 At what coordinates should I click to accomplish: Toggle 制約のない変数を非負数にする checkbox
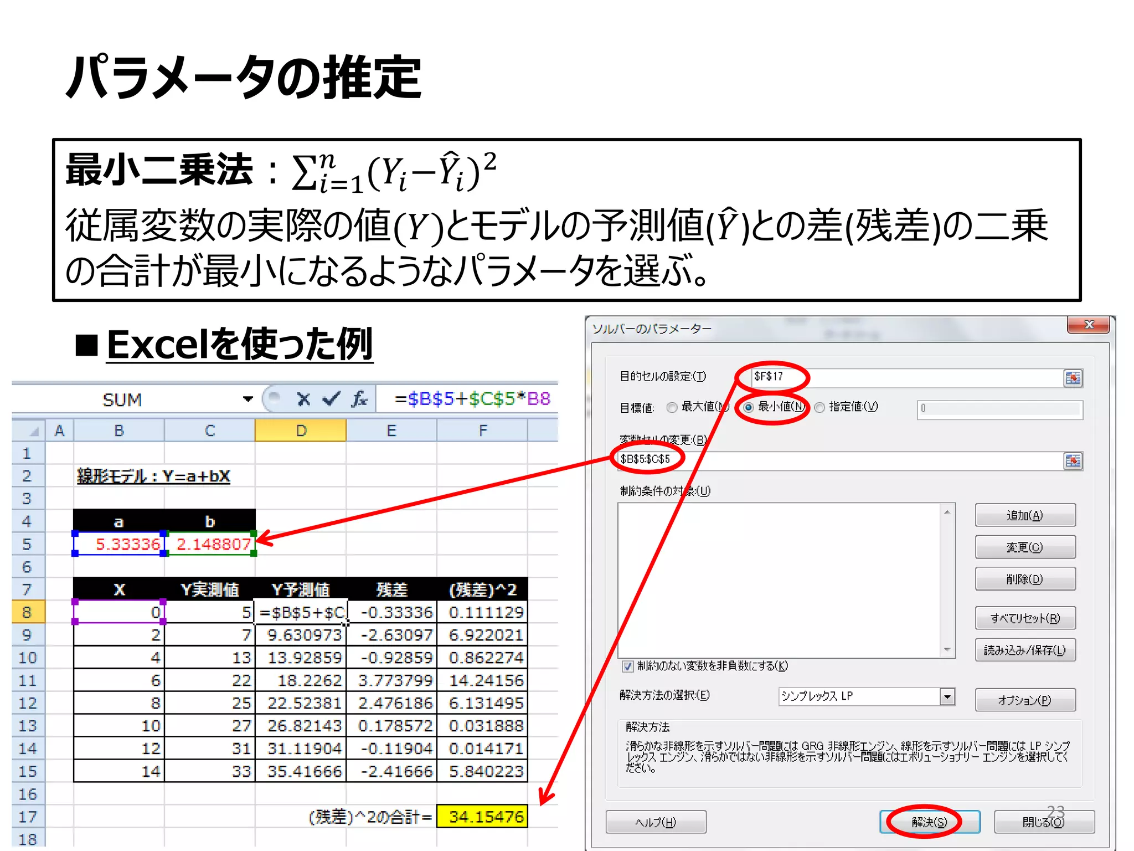pyautogui.click(x=627, y=666)
